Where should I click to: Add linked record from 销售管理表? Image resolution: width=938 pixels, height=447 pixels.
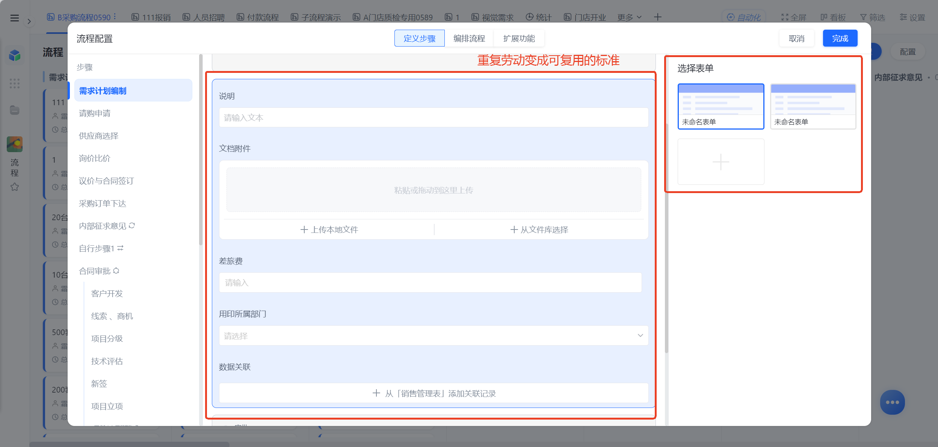tap(434, 393)
